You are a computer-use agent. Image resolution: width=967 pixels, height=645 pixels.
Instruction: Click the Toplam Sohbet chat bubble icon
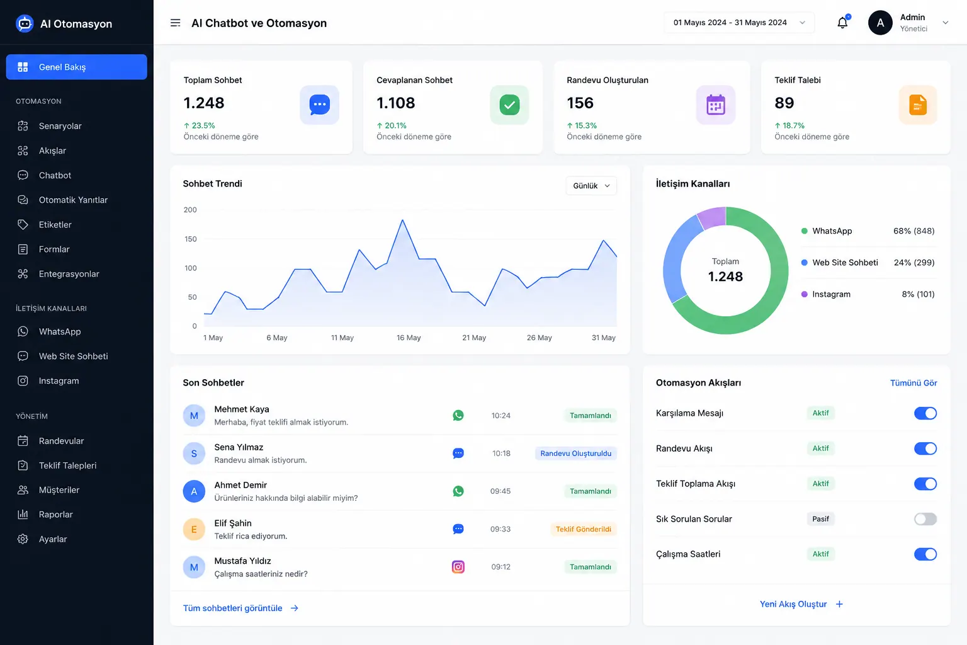click(x=320, y=105)
